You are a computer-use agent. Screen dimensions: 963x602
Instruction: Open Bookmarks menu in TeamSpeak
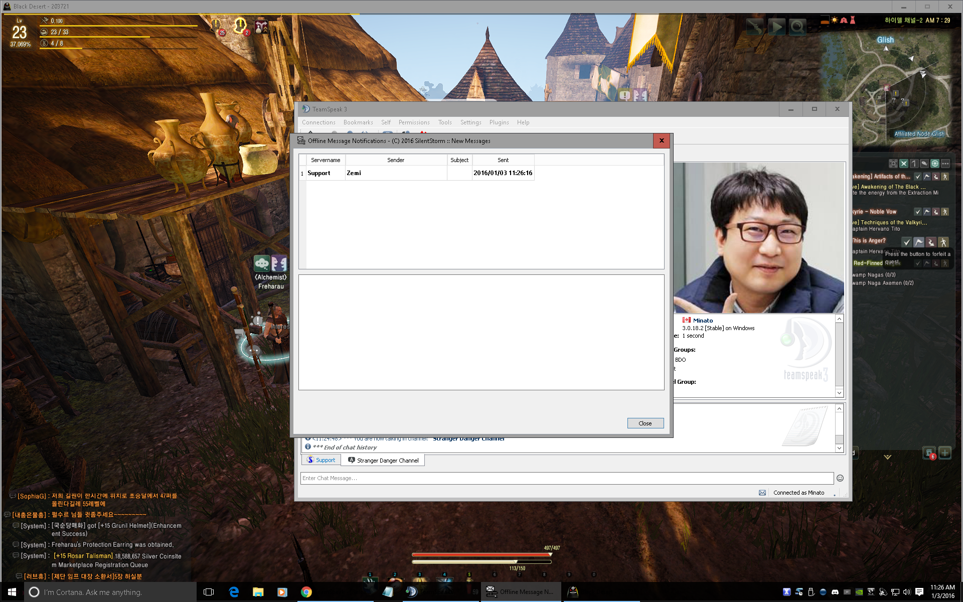pyautogui.click(x=358, y=122)
